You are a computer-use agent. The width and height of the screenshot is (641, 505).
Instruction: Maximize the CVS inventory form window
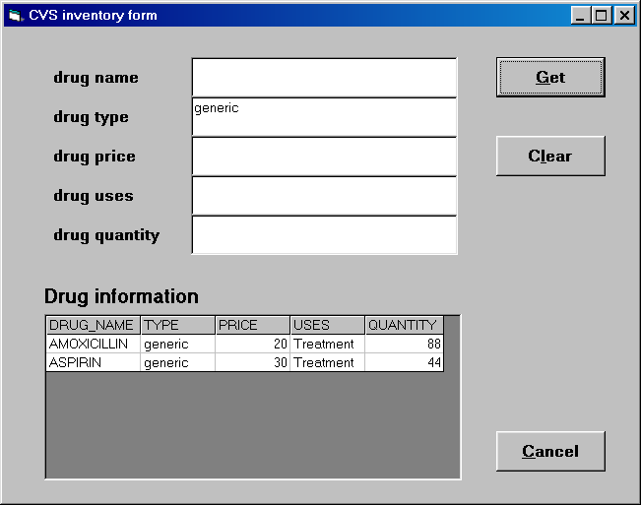602,16
